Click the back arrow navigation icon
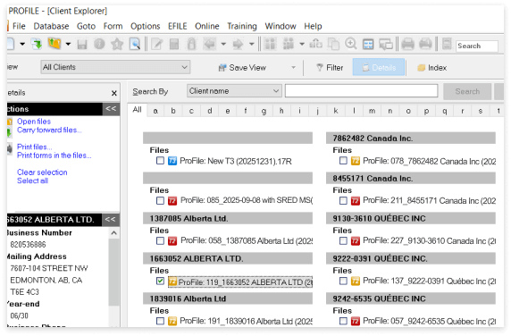Screen dimensions: 511x336 tap(209, 44)
